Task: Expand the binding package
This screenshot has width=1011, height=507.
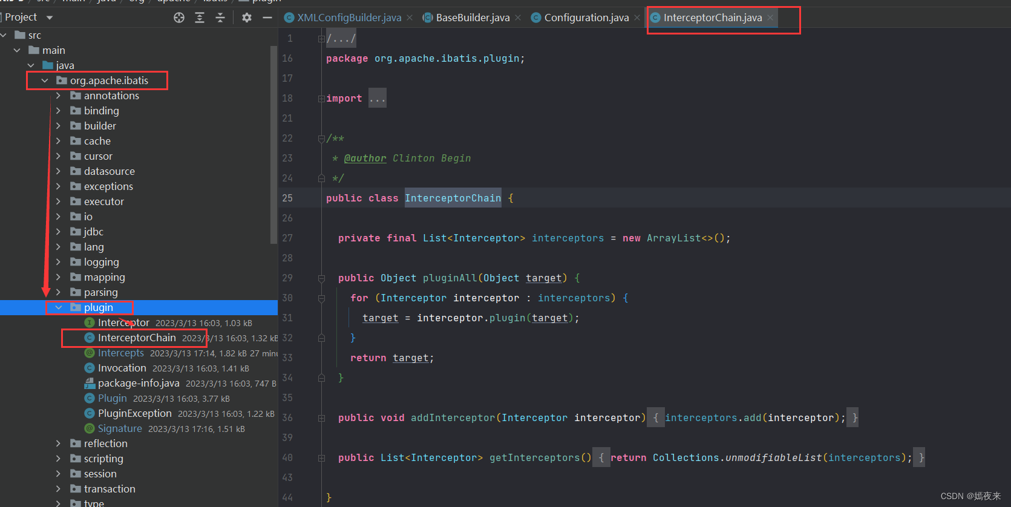Action: click(58, 111)
